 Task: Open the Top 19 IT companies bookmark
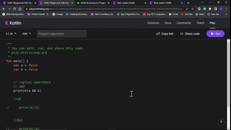(x=154, y=14)
